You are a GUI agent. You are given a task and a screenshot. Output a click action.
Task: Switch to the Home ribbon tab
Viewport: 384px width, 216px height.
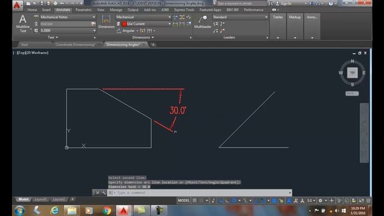pyautogui.click(x=32, y=10)
